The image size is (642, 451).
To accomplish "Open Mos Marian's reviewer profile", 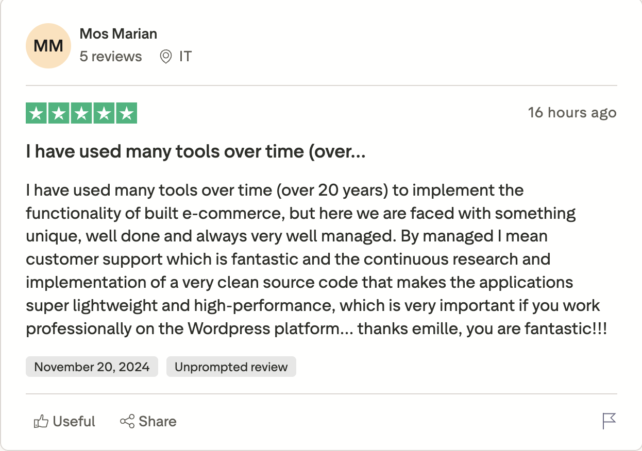I will (x=118, y=33).
